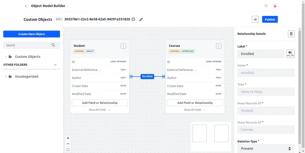Select the Custom Objects folder
This screenshot has width=305, height=153.
click(x=28, y=57)
